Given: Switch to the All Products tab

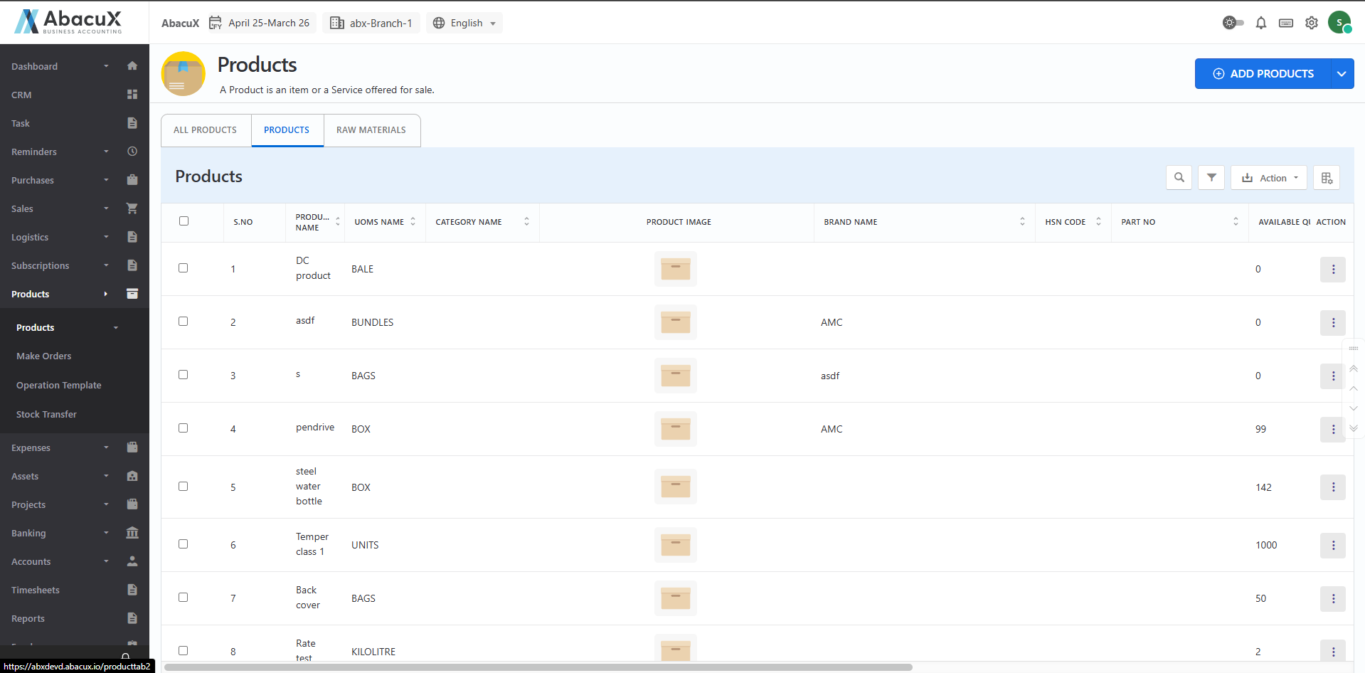Looking at the screenshot, I should tap(206, 130).
